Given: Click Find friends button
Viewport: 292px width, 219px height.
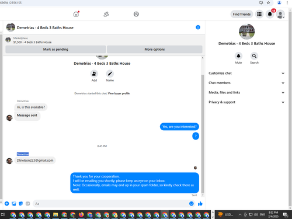Looking at the screenshot, I should coord(242,14).
